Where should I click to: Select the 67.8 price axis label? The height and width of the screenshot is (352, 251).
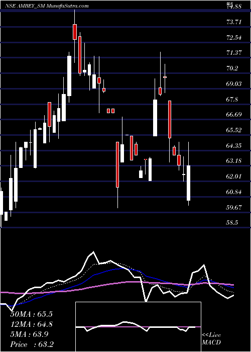(x=232, y=99)
